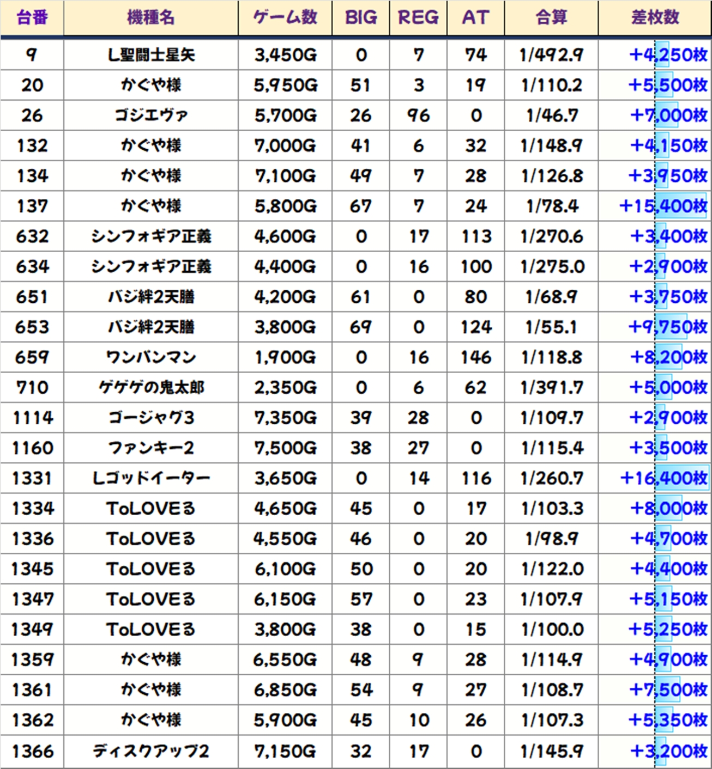The width and height of the screenshot is (712, 769).
Task: Select the REG column header
Action: tap(418, 17)
